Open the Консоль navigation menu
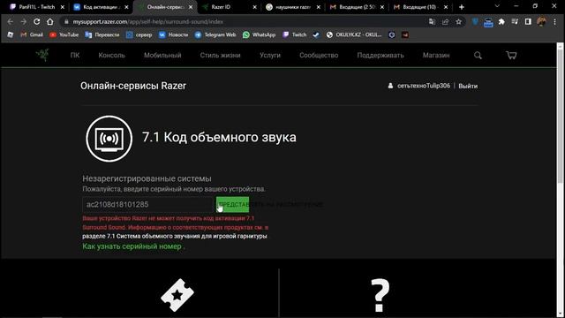 pos(112,55)
